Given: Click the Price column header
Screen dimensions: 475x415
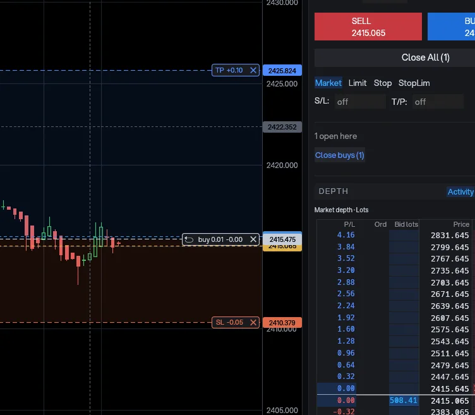Looking at the screenshot, I should coord(461,224).
